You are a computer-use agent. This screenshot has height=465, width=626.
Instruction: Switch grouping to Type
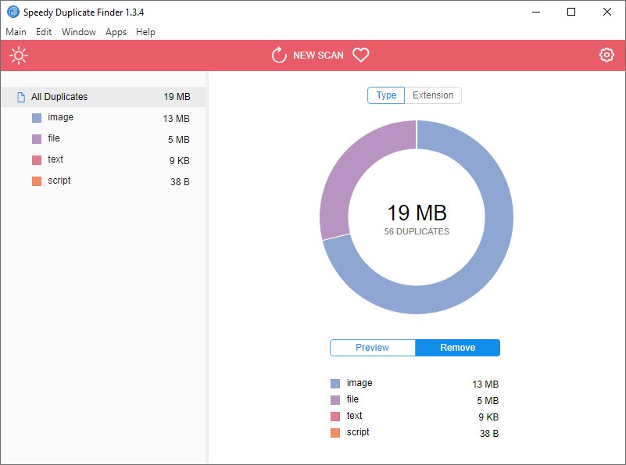[385, 95]
